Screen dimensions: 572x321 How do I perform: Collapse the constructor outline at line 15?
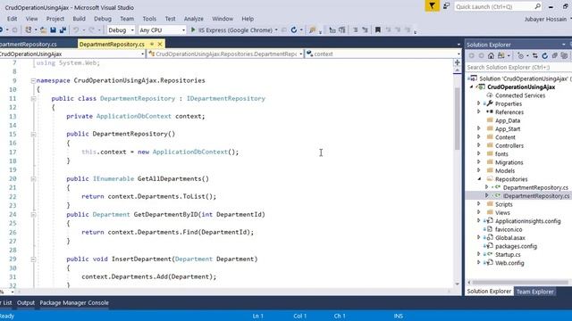[33, 134]
